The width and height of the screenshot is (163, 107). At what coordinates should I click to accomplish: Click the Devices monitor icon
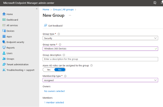(x=4, y=31)
